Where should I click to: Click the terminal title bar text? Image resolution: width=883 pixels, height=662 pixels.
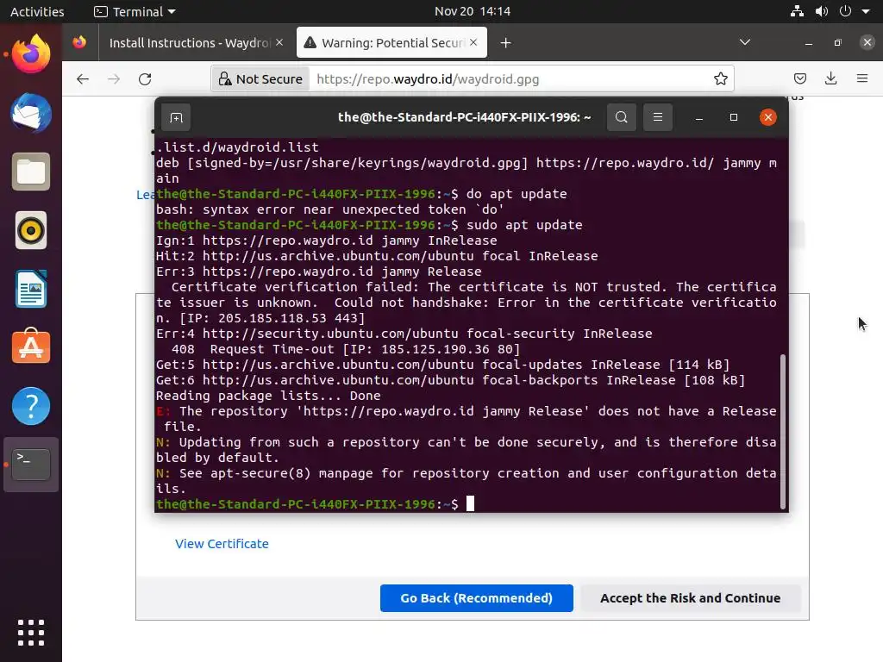click(464, 117)
